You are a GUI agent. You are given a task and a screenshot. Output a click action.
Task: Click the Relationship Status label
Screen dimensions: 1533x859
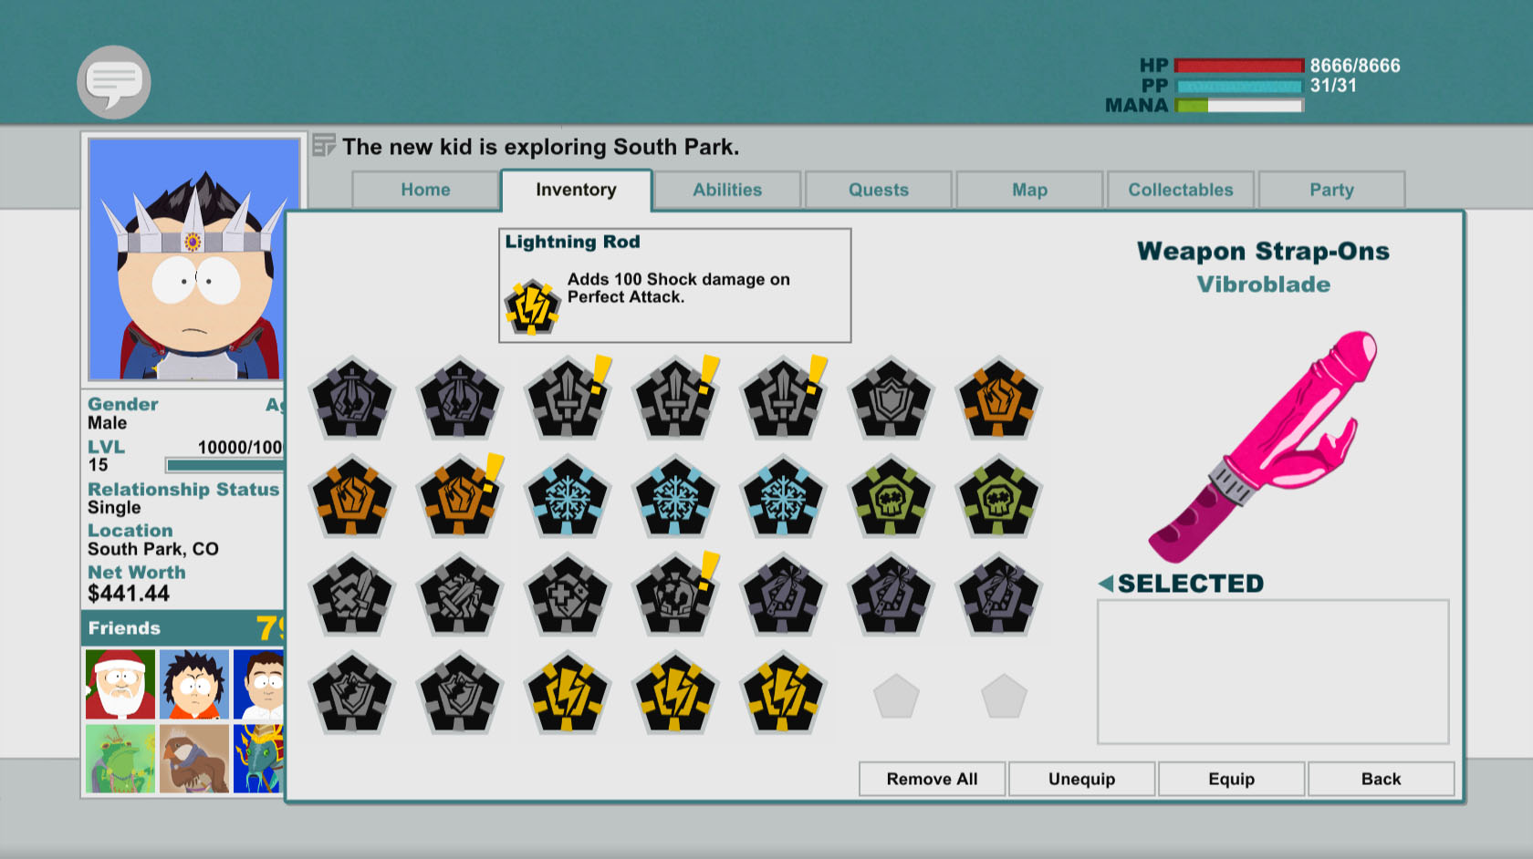(183, 490)
